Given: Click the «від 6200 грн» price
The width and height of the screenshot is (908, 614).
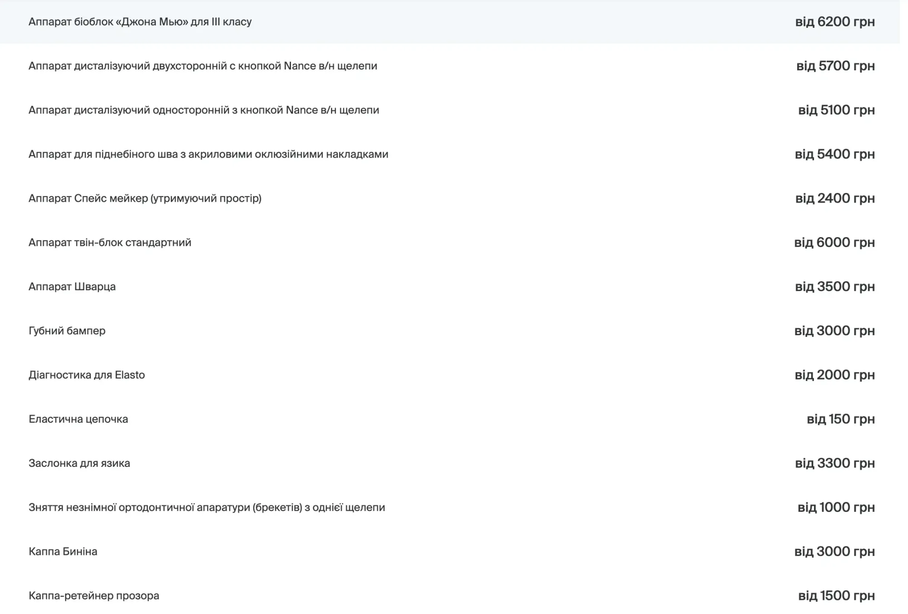Looking at the screenshot, I should [834, 22].
